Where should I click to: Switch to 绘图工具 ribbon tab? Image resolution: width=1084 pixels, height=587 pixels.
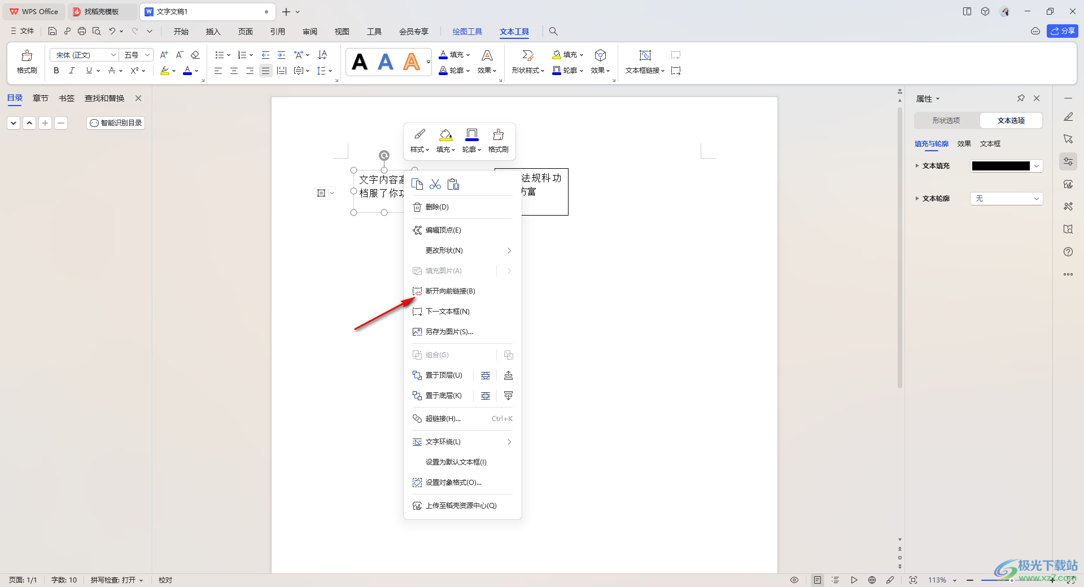(x=467, y=32)
